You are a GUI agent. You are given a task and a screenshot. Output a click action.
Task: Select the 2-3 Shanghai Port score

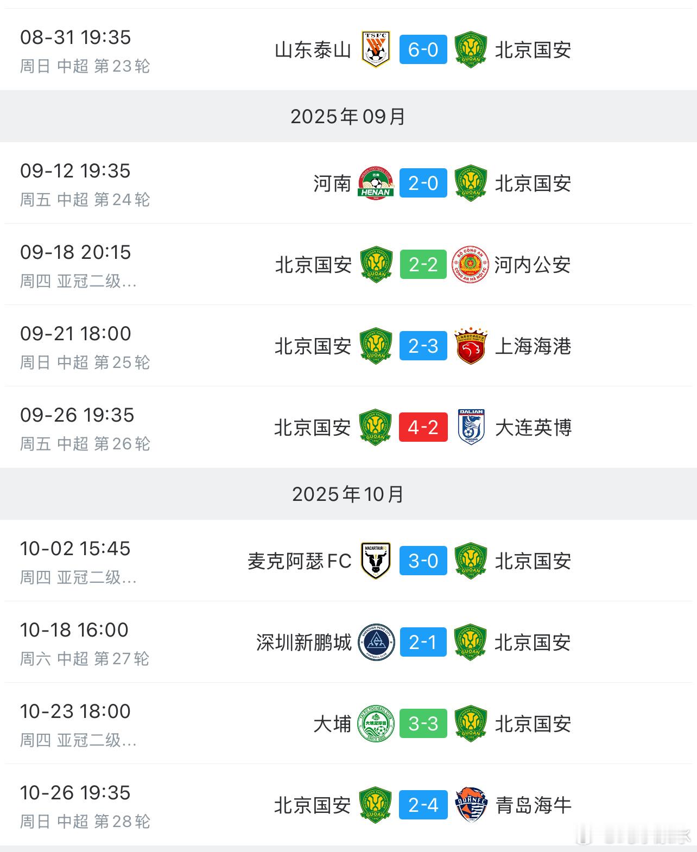coord(422,346)
